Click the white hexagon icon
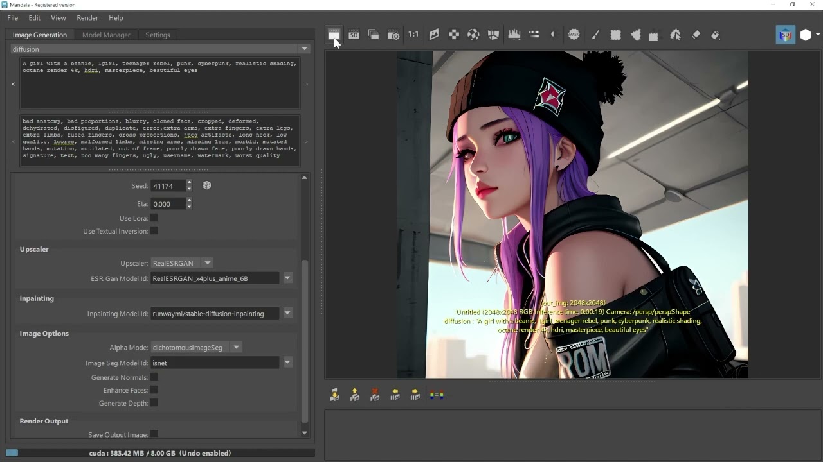 (806, 35)
